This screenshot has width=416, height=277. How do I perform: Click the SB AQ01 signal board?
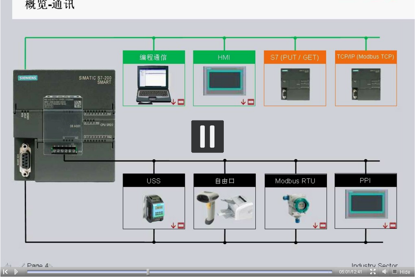[x=63, y=125]
